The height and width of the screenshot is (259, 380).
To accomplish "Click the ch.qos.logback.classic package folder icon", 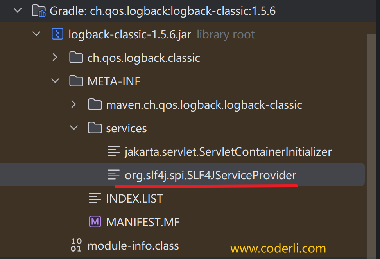I will click(76, 58).
